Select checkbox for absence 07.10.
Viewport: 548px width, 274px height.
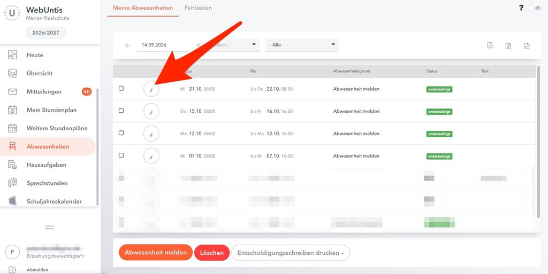pyautogui.click(x=121, y=155)
